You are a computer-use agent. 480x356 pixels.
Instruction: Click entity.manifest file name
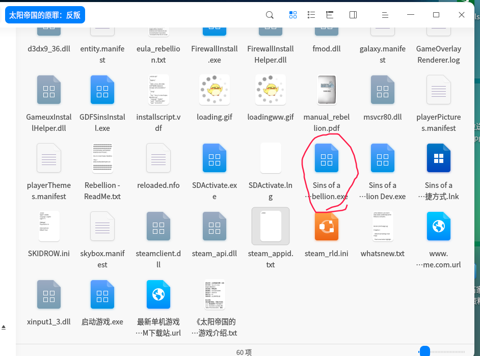point(102,54)
